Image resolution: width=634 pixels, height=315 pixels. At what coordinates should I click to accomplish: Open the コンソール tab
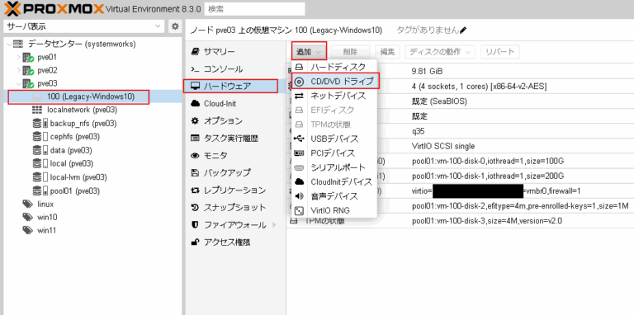point(236,68)
